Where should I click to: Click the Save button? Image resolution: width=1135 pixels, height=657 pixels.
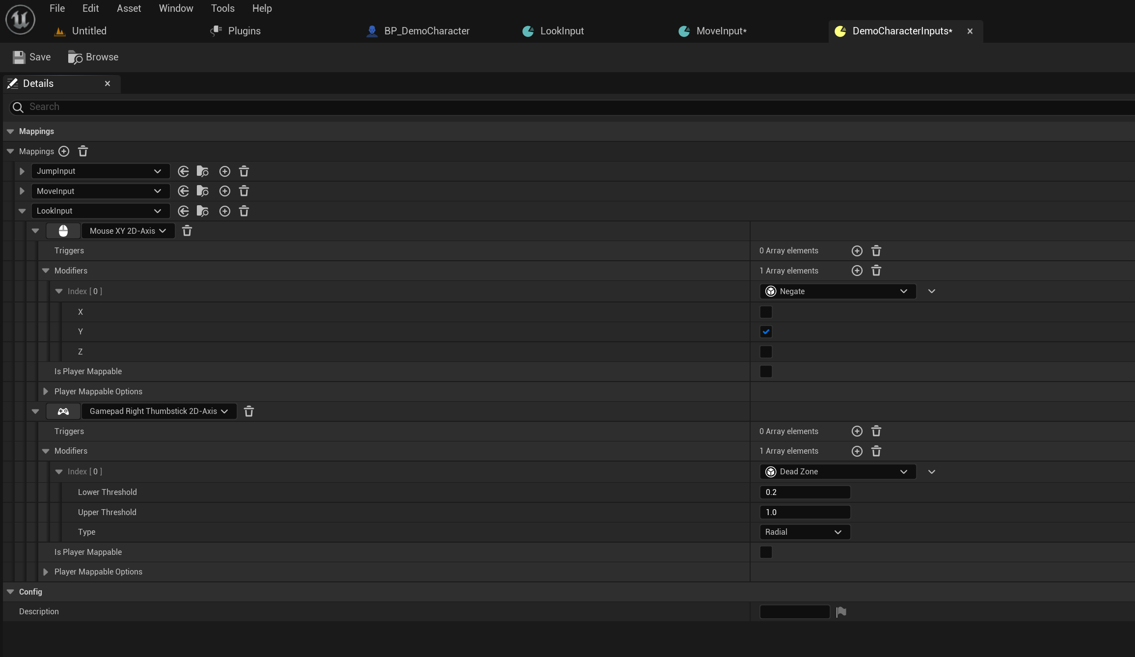32,57
